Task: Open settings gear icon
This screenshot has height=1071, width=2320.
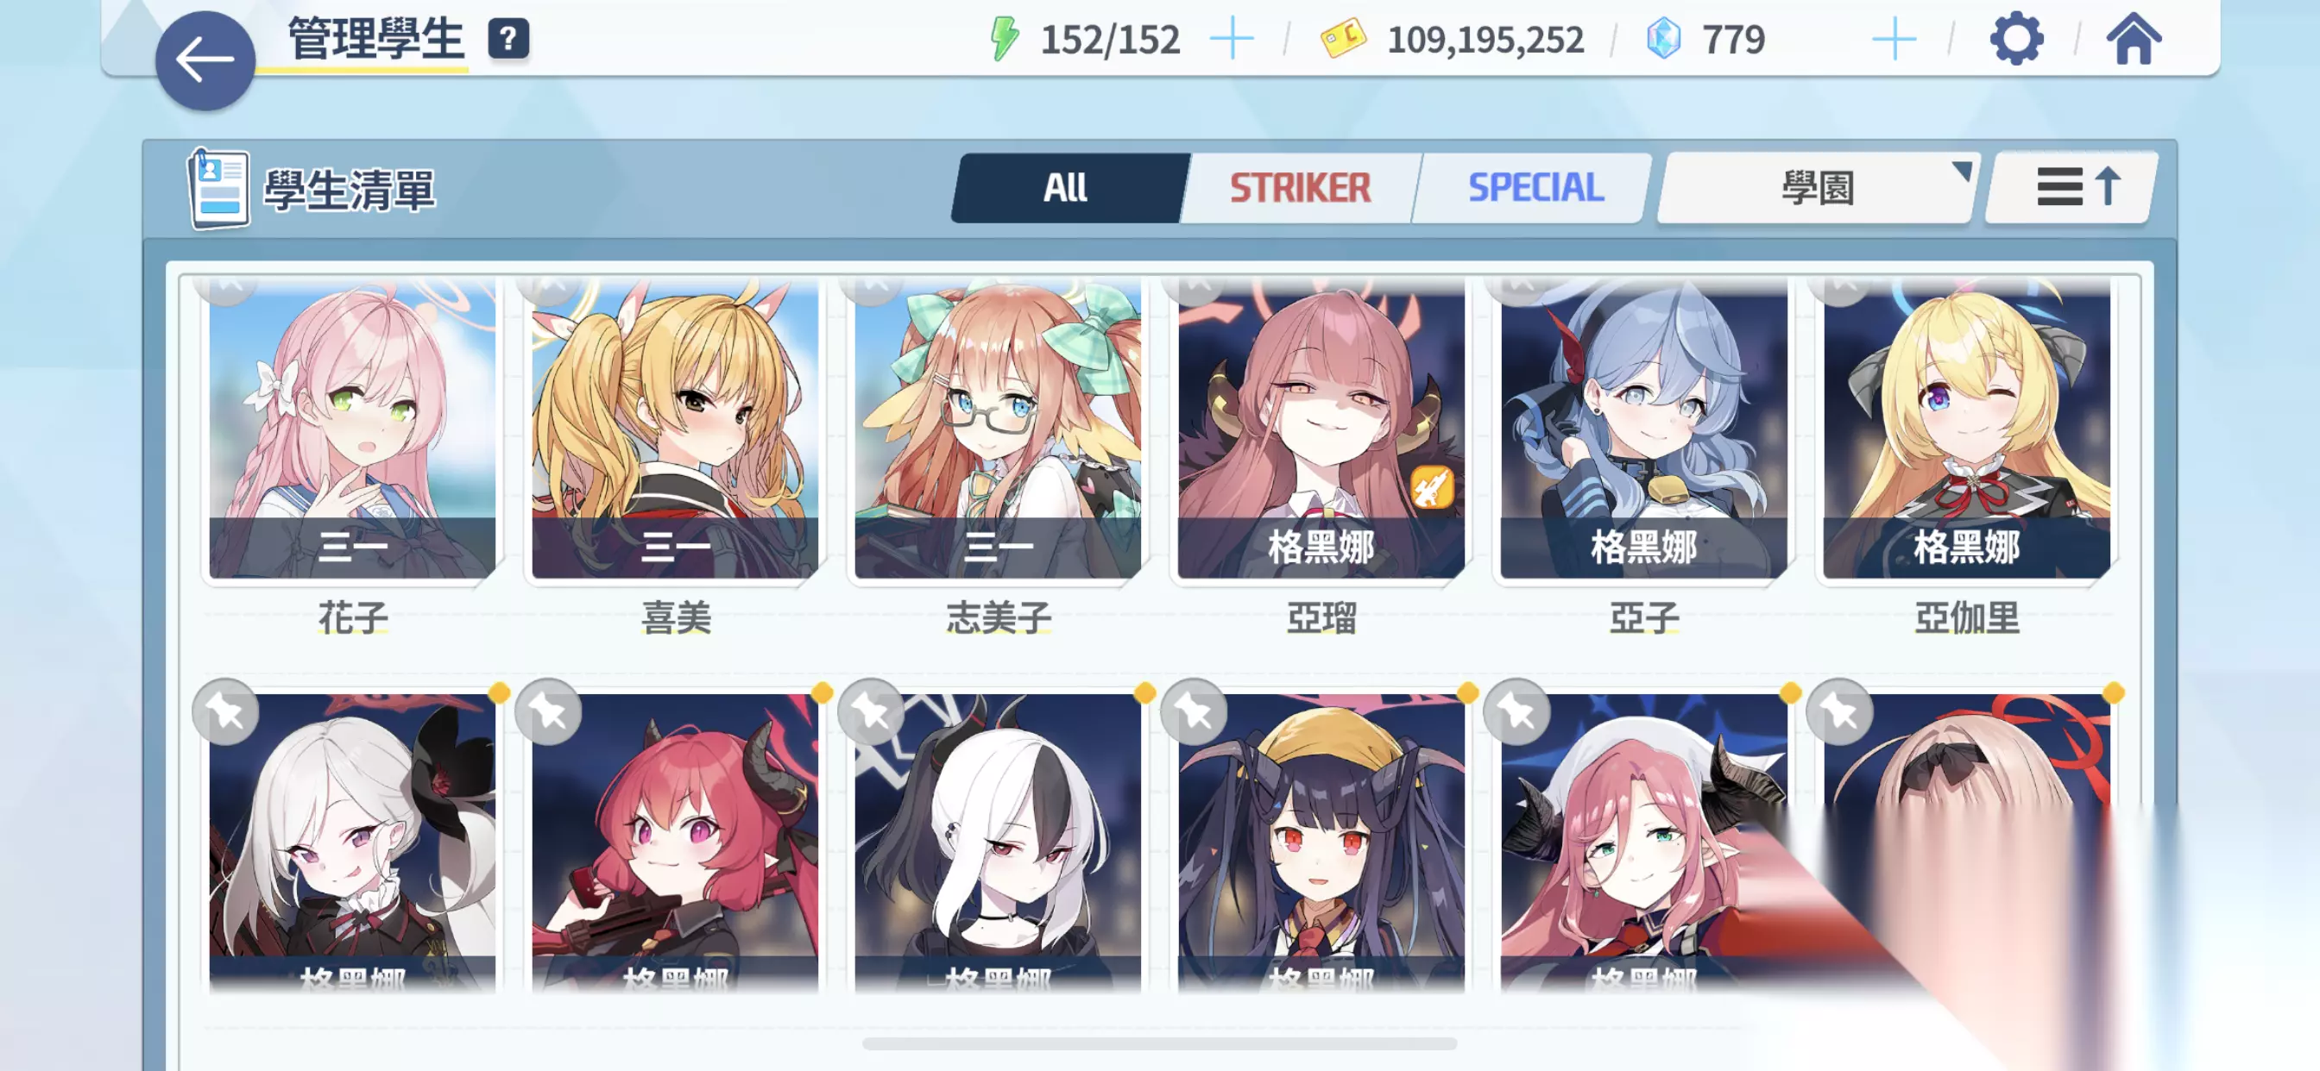Action: [x=2015, y=39]
